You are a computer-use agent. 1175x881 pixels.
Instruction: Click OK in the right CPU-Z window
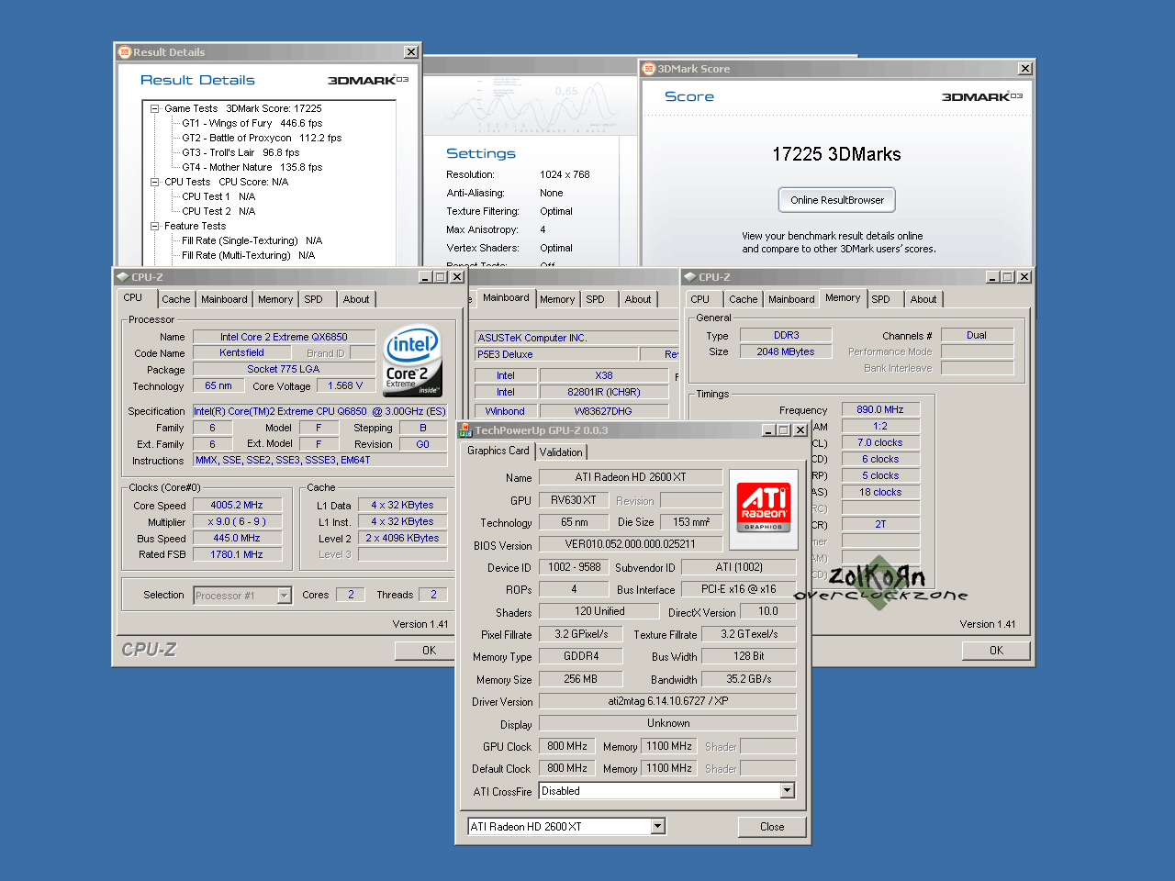[x=997, y=651]
